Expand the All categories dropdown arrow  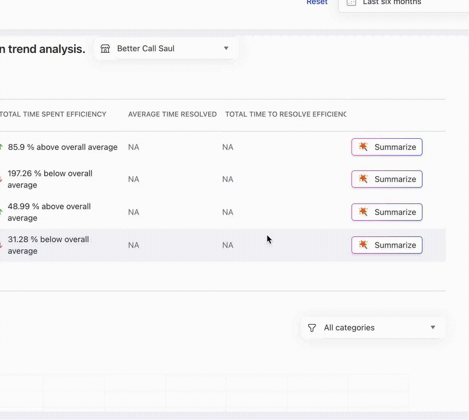(433, 327)
